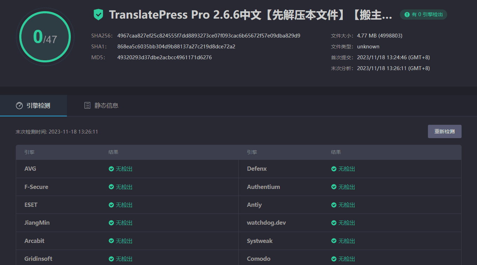The height and width of the screenshot is (265, 477).
Task: Click the document icon on static info tab
Action: 87,106
